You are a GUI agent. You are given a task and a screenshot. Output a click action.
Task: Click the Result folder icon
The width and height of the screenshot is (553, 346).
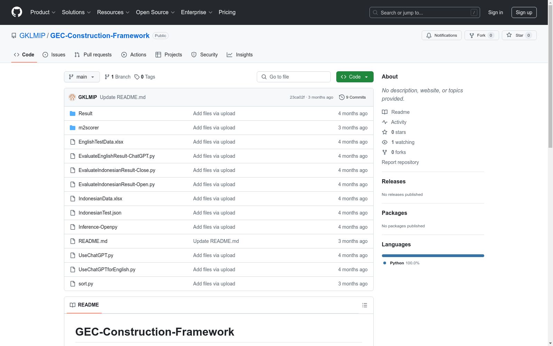pyautogui.click(x=73, y=113)
